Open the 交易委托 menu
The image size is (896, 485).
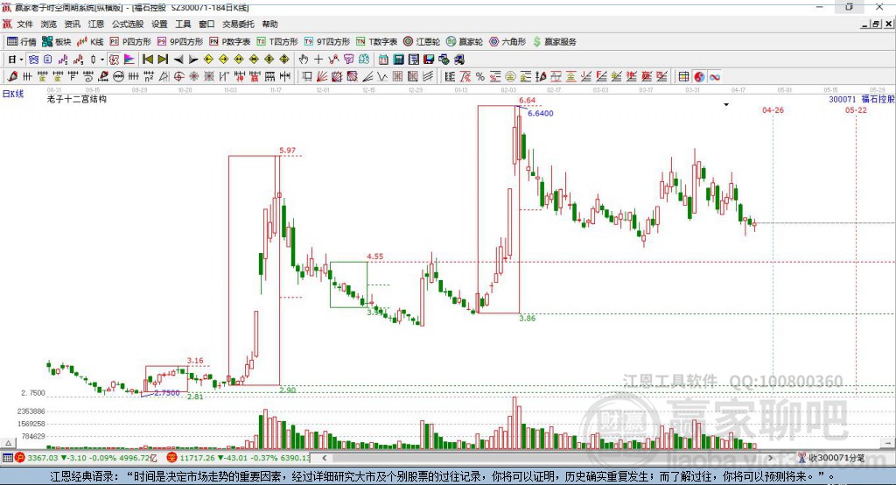point(238,25)
